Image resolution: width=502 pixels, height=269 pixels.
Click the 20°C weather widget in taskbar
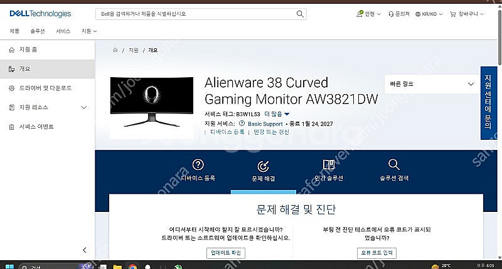point(441,266)
